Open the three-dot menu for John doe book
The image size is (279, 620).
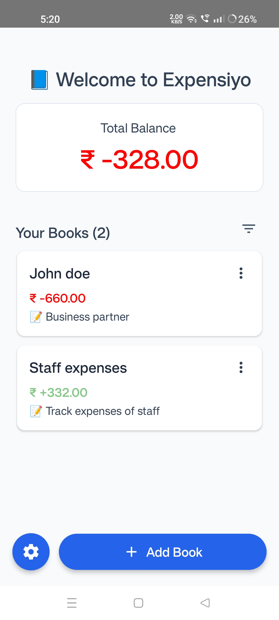click(241, 274)
